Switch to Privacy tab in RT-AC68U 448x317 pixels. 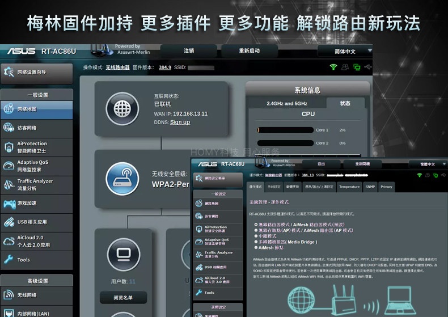(386, 187)
